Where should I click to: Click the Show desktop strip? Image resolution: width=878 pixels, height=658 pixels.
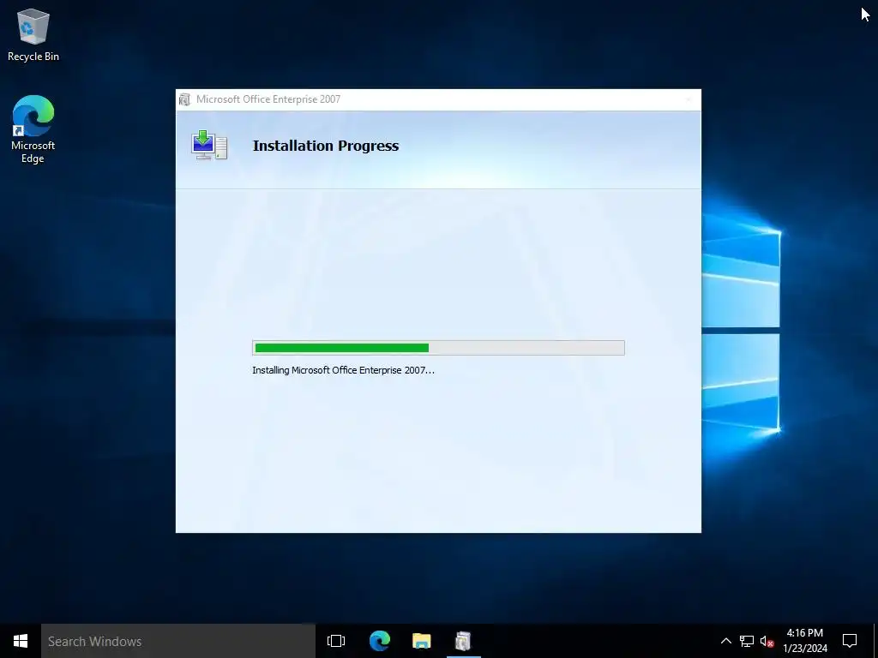[875, 641]
